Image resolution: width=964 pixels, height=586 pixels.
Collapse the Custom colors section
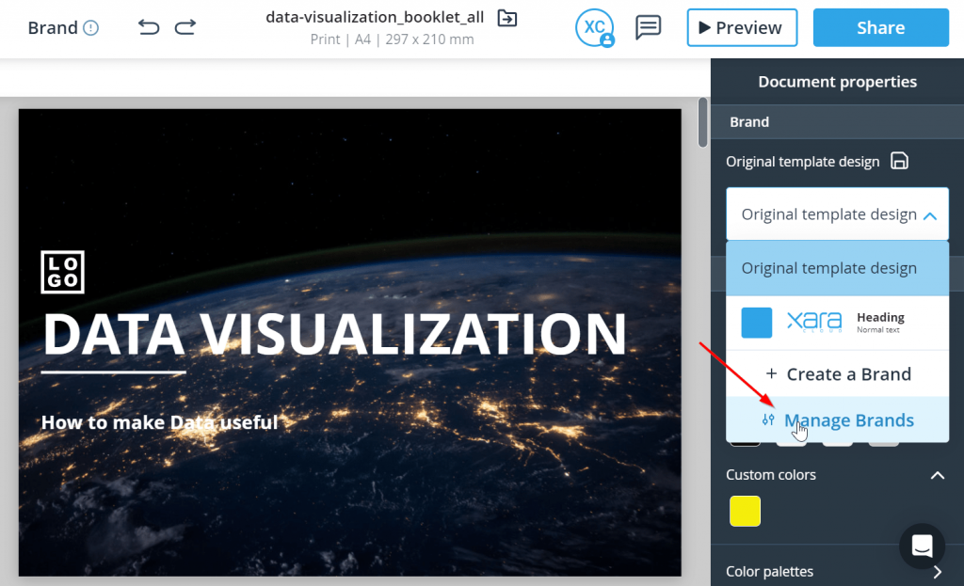point(939,475)
